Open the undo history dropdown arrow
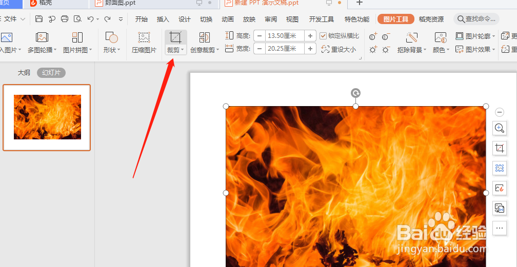Image resolution: width=517 pixels, height=267 pixels. click(x=98, y=19)
